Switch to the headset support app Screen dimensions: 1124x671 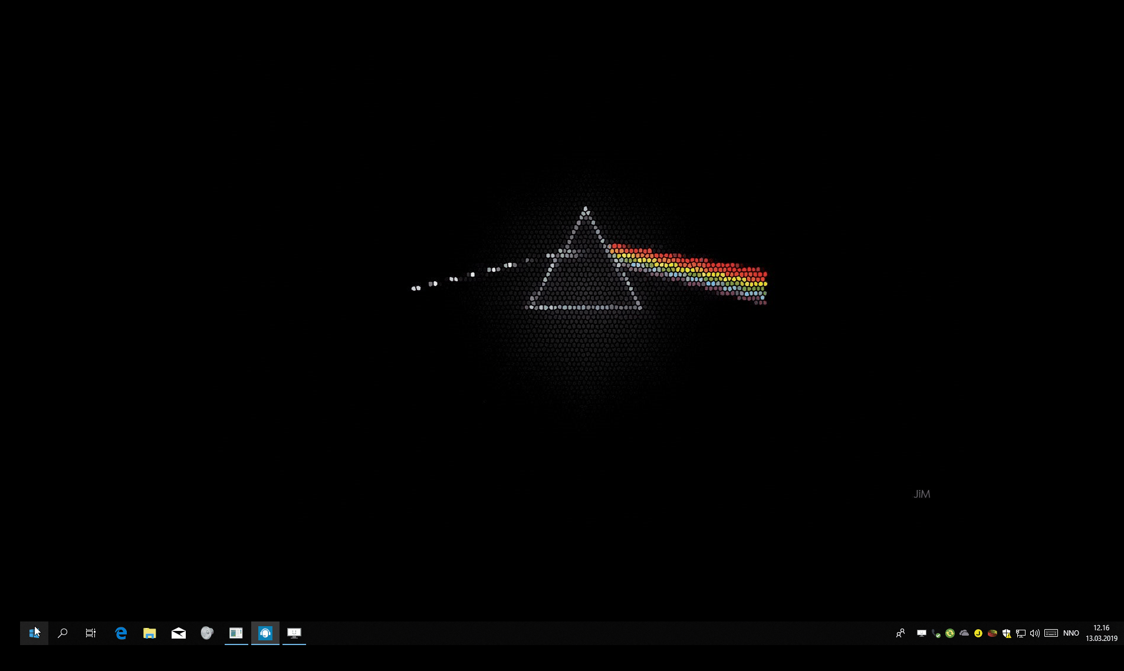[x=265, y=633]
